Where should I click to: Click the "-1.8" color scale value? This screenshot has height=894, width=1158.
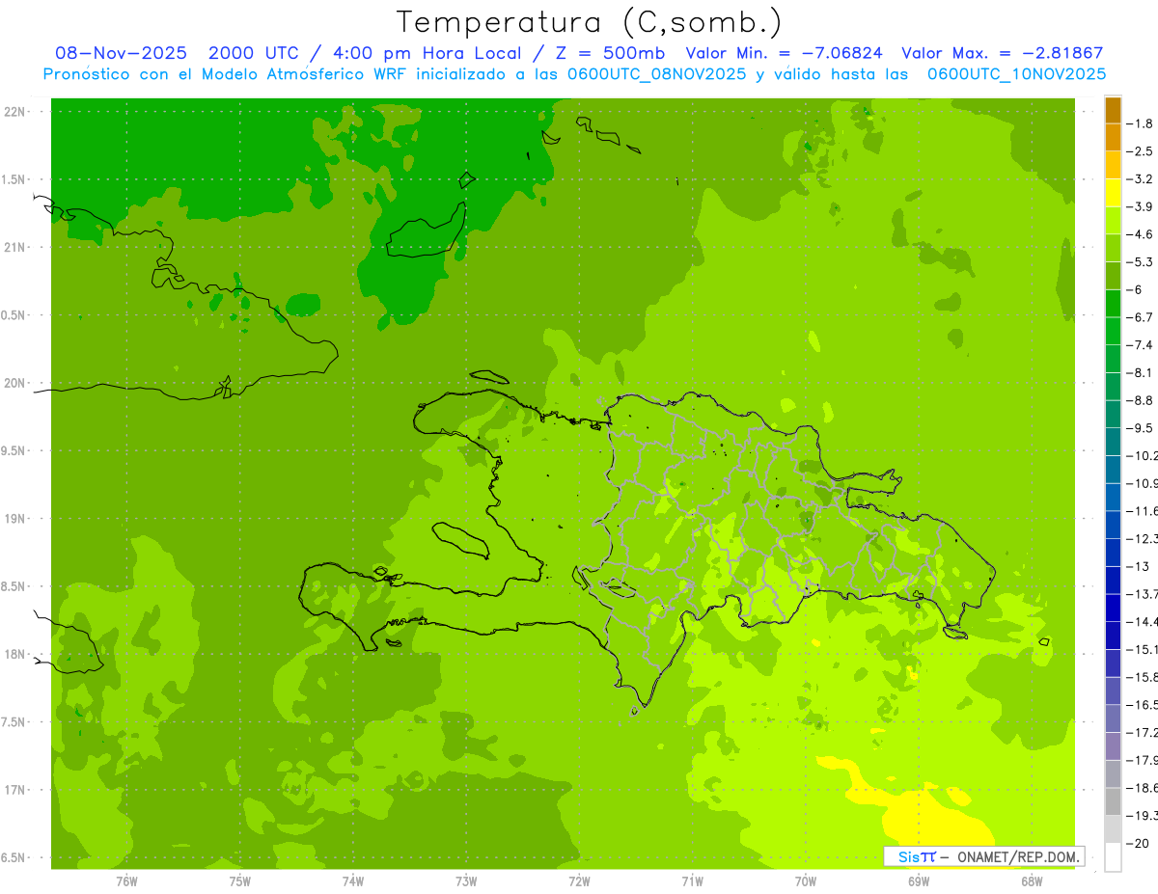(1140, 123)
